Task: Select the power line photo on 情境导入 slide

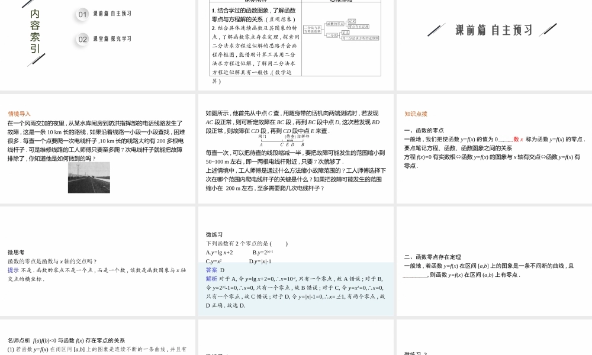Action: (x=89, y=177)
